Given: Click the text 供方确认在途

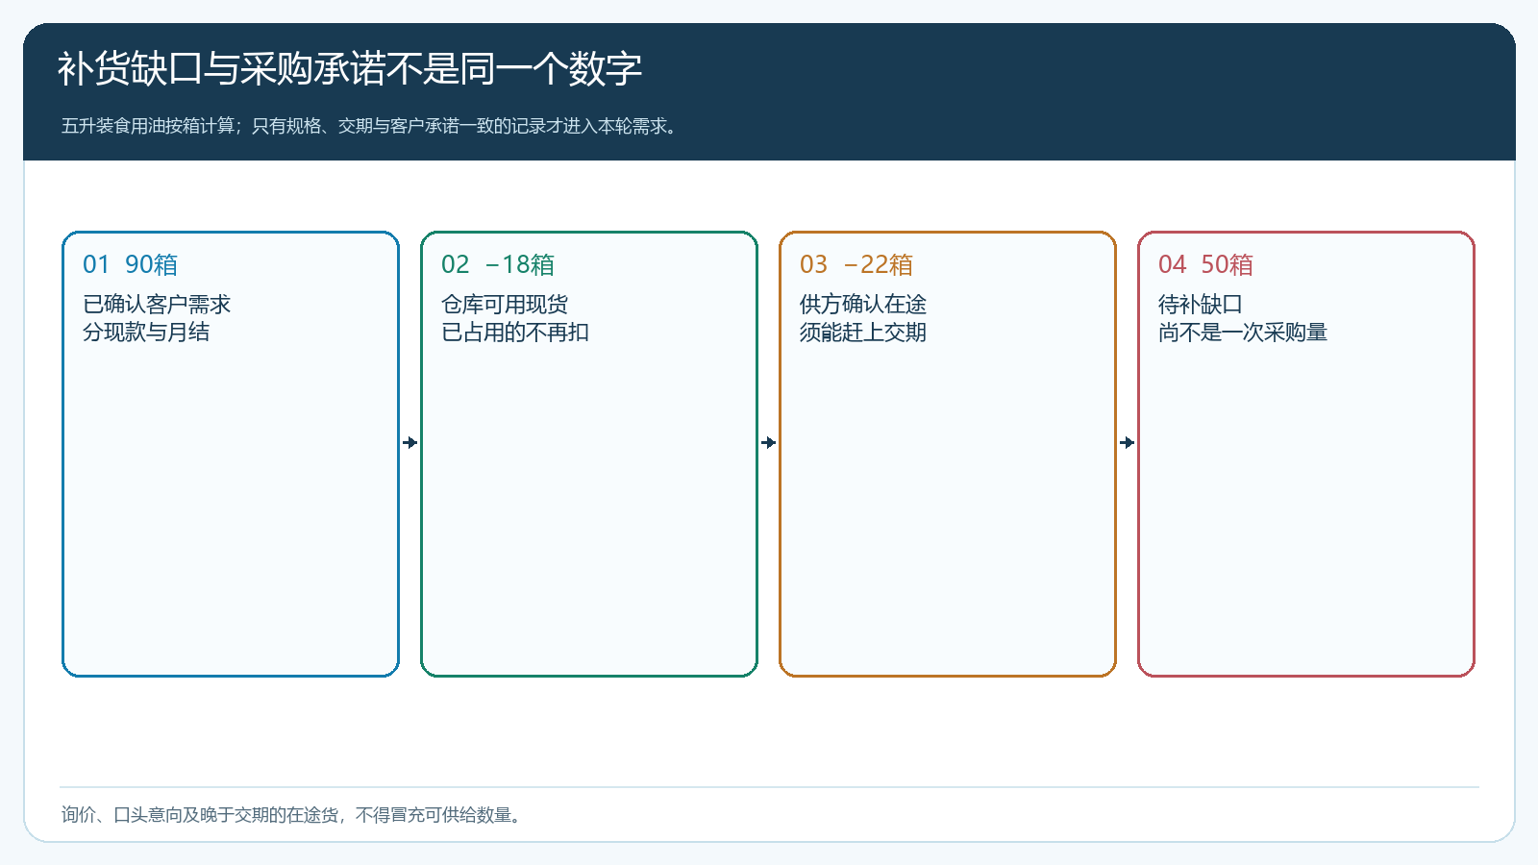Looking at the screenshot, I should 863,305.
